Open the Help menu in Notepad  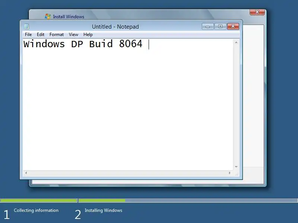[x=88, y=35]
